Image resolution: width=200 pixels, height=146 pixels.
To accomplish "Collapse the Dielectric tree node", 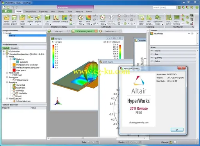I will [11, 59].
